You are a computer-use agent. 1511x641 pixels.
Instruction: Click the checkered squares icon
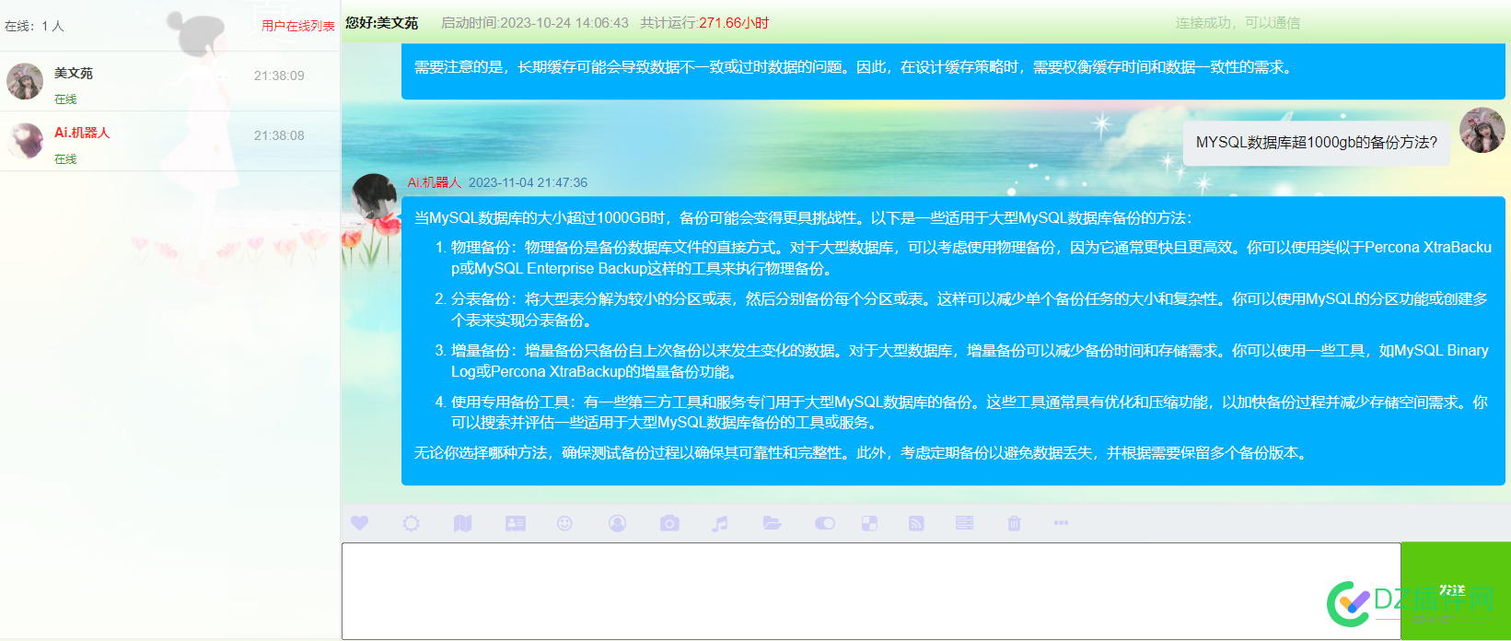[x=869, y=523]
